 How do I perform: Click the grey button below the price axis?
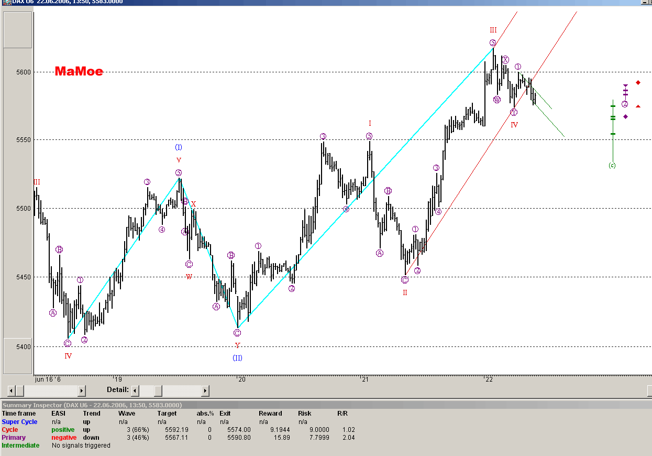pyautogui.click(x=18, y=356)
